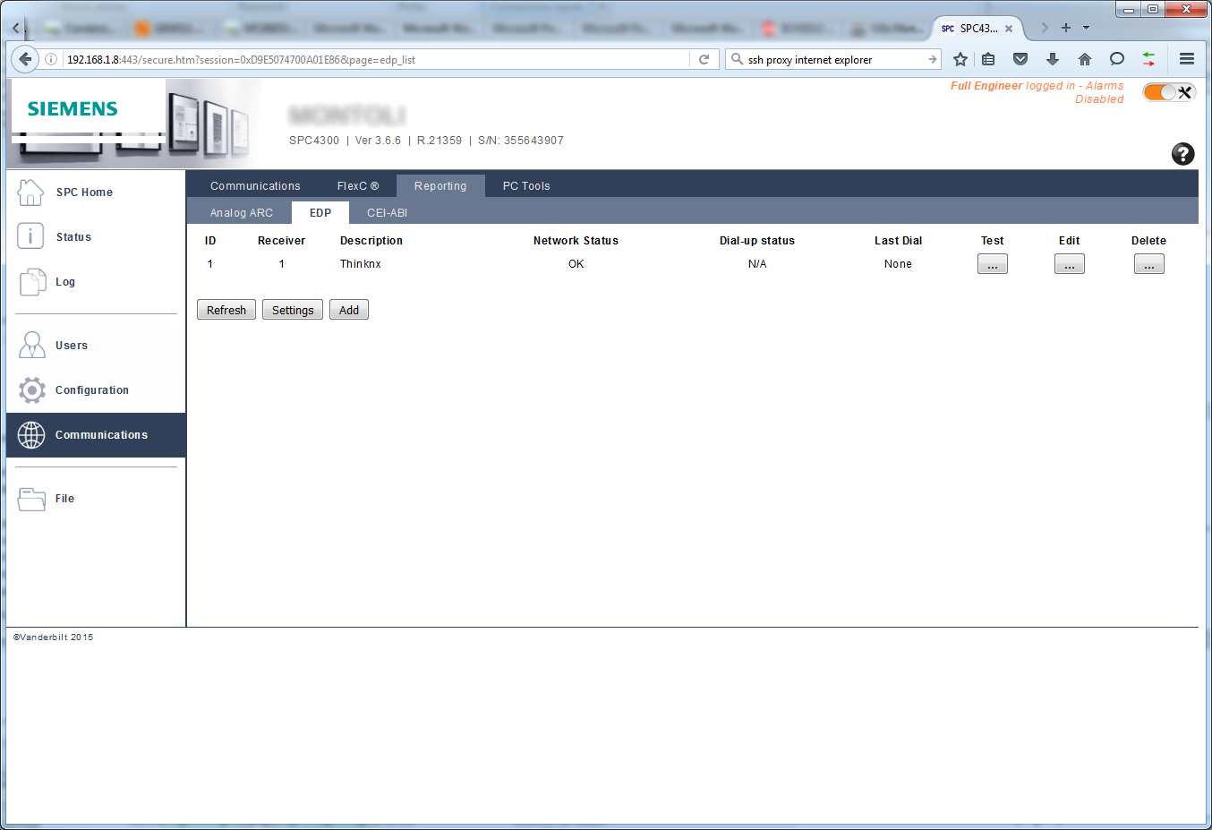The width and height of the screenshot is (1212, 830).
Task: Toggle the Full Engineer mode switch
Action: tap(1167, 92)
